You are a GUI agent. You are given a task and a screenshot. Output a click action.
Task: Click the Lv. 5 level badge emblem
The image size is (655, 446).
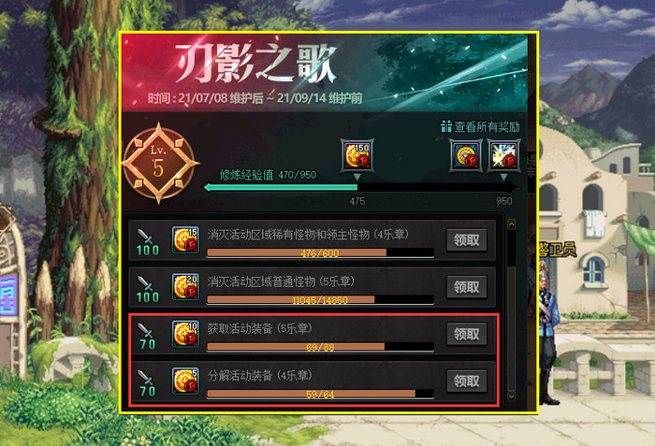point(159,164)
